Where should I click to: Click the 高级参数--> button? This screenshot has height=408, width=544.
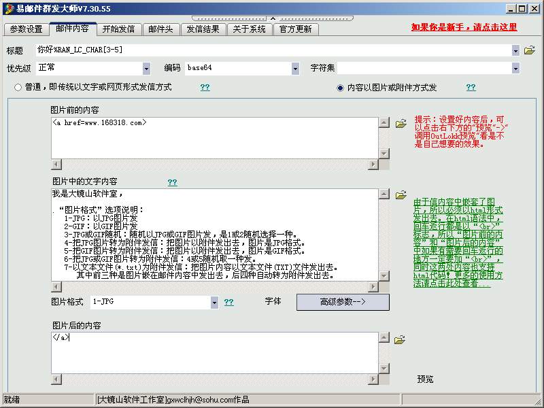point(343,302)
